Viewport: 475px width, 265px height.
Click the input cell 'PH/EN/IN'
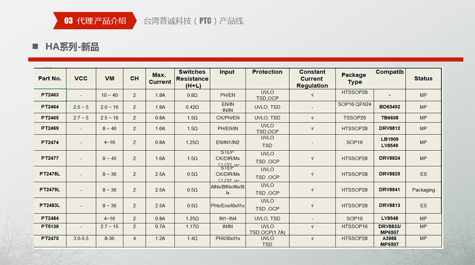pyautogui.click(x=228, y=128)
